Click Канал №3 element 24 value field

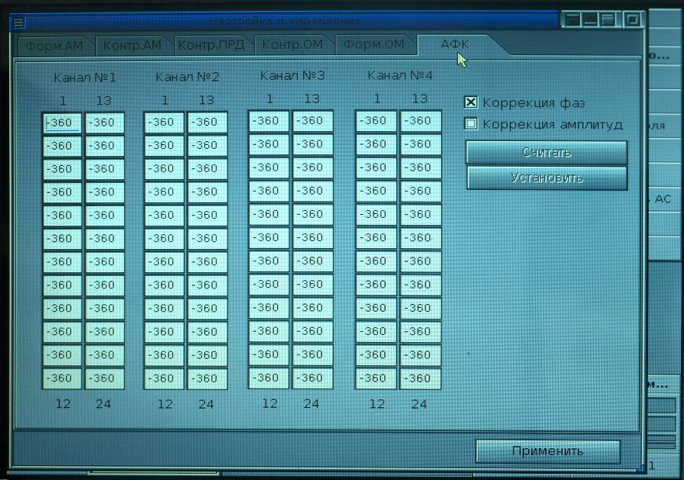click(313, 378)
